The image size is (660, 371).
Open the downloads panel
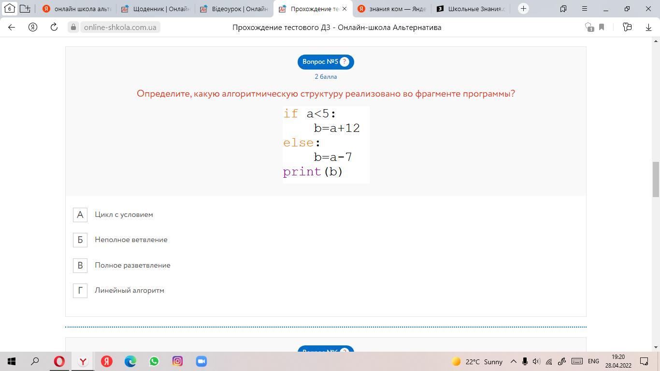click(x=648, y=28)
